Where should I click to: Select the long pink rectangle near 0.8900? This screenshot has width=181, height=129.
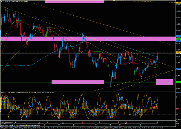[x=78, y=82]
